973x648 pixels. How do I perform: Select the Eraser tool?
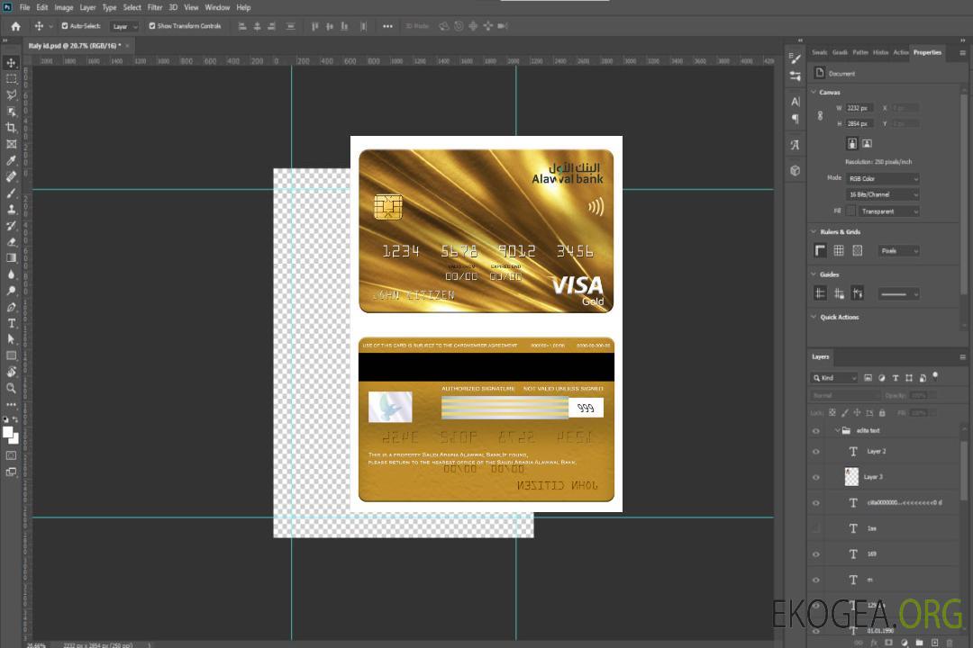pyautogui.click(x=11, y=242)
